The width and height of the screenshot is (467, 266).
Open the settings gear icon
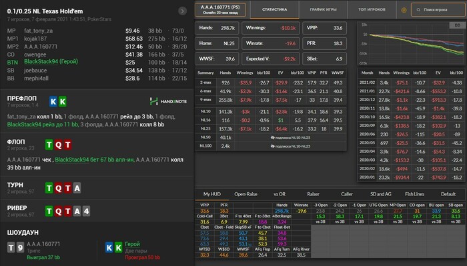(404, 10)
